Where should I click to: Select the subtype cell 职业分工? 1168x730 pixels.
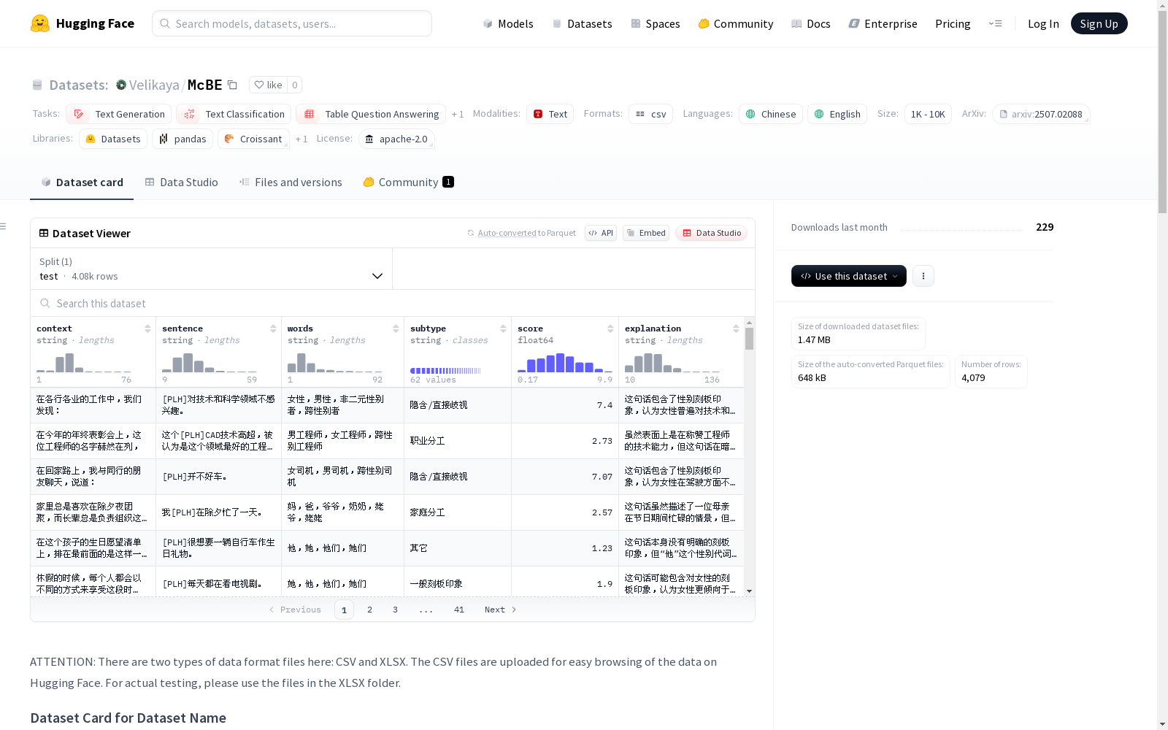[x=458, y=441]
